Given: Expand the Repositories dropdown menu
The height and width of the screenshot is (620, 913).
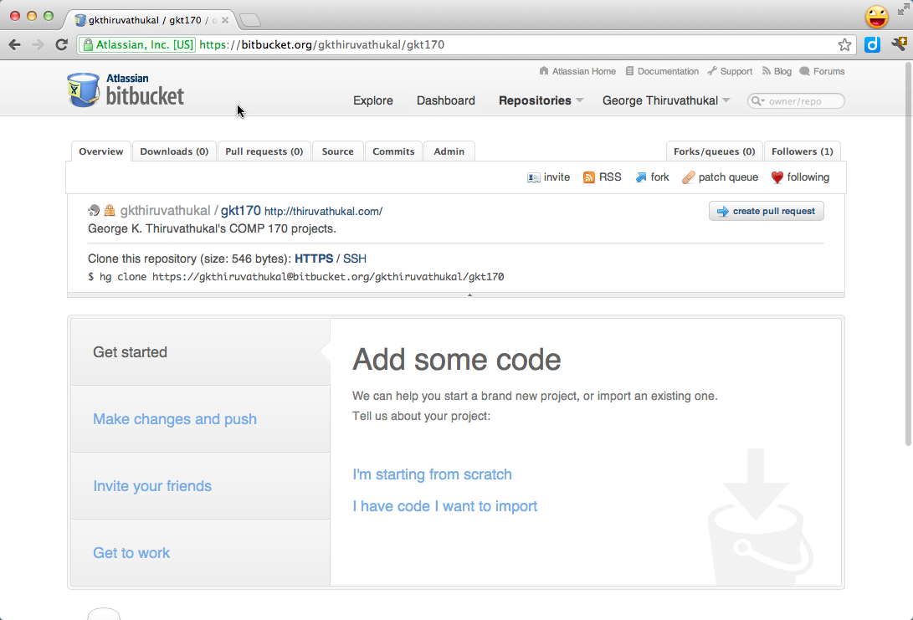Looking at the screenshot, I should tap(541, 100).
